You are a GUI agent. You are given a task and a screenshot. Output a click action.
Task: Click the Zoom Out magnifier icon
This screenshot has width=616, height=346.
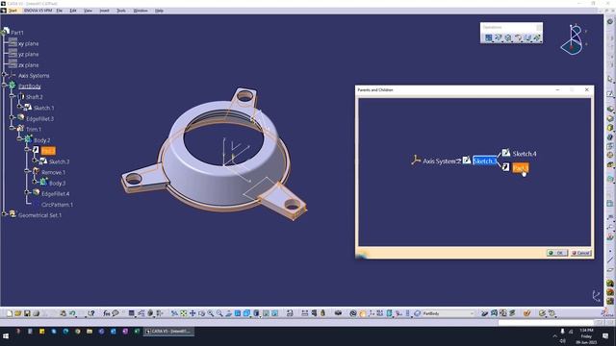click(x=219, y=313)
